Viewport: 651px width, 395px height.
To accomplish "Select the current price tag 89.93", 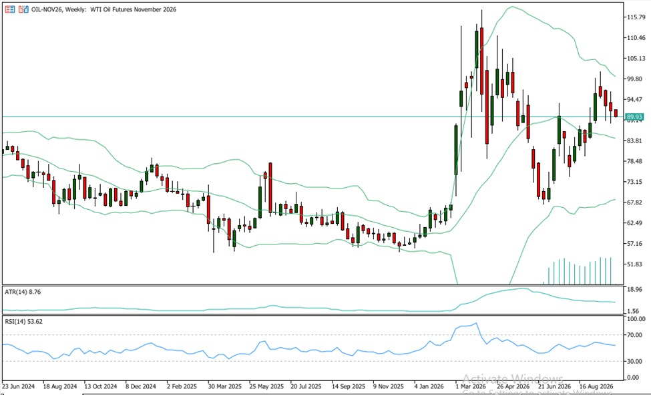I will coord(634,117).
